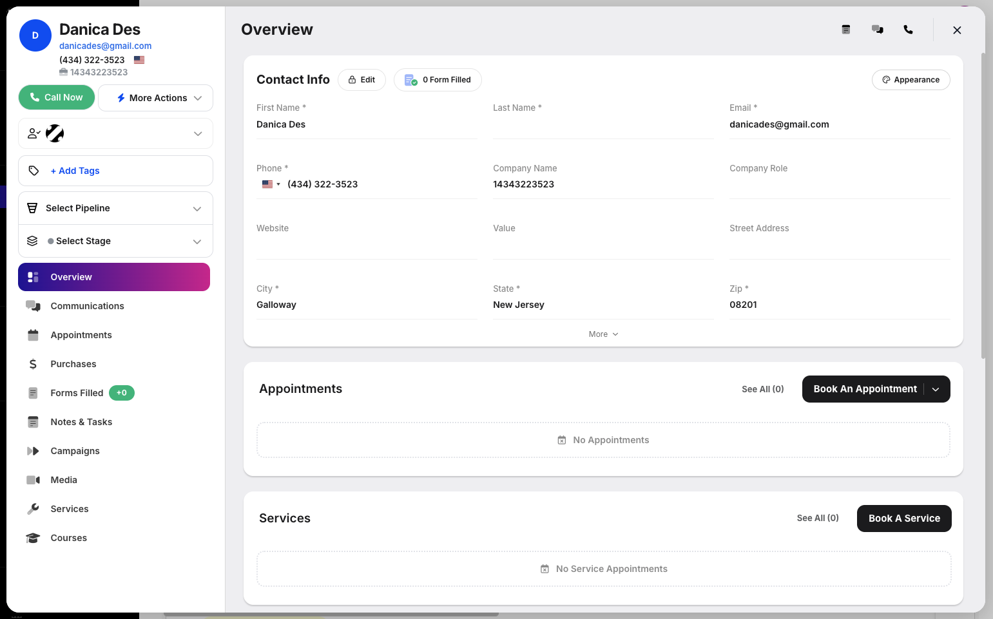Click See All (0) for Appointments
The height and width of the screenshot is (619, 993).
[763, 389]
